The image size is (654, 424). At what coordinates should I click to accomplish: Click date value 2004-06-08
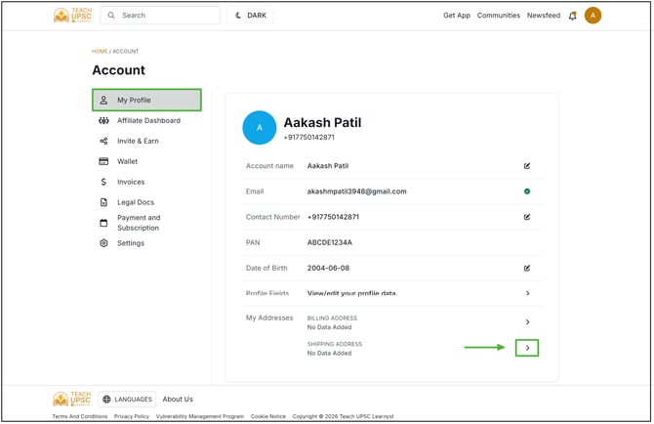[329, 269]
